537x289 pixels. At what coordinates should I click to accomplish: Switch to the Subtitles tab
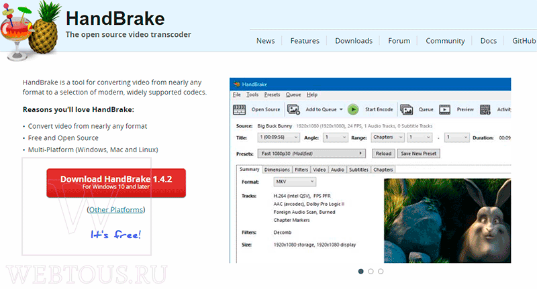tap(358, 170)
